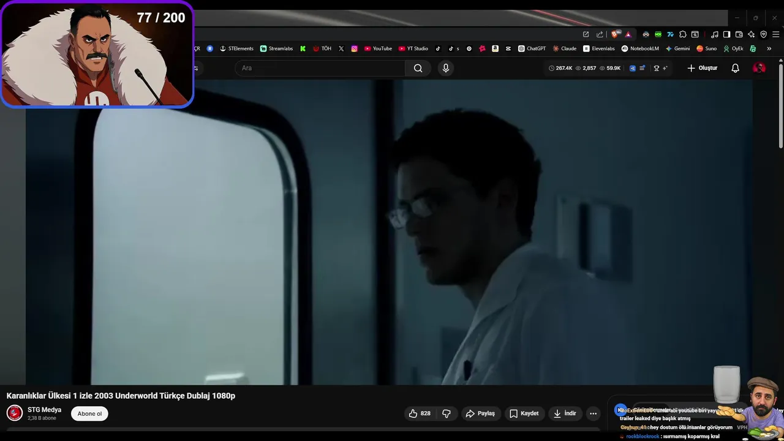
Task: Click the video player frame
Action: (389, 232)
